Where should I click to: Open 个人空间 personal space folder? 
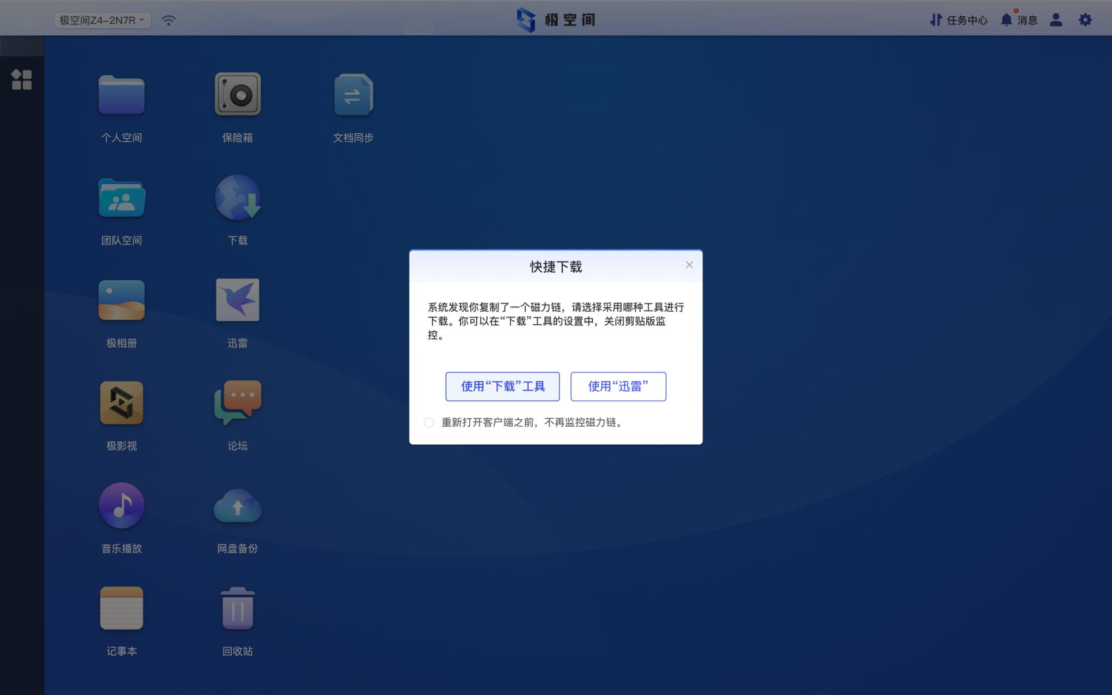pos(121,94)
